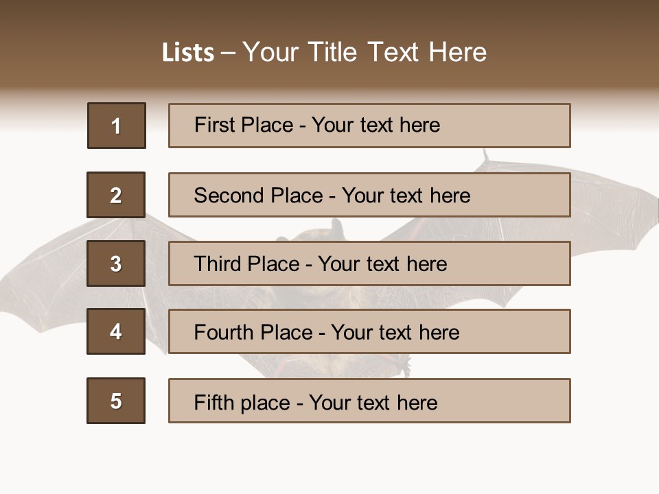Viewport: 659px width, 494px height.
Task: Select the Second Place text bar
Action: (369, 195)
